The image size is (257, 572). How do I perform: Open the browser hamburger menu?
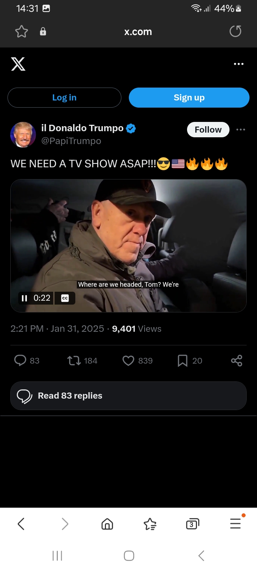click(x=236, y=524)
